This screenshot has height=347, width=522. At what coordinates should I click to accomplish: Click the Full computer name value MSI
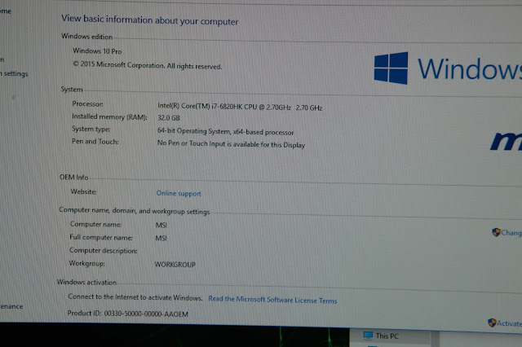(161, 238)
